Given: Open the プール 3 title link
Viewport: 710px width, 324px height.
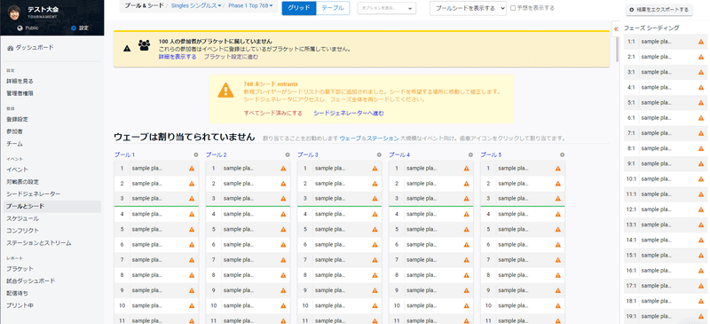Looking at the screenshot, I should pos(307,155).
